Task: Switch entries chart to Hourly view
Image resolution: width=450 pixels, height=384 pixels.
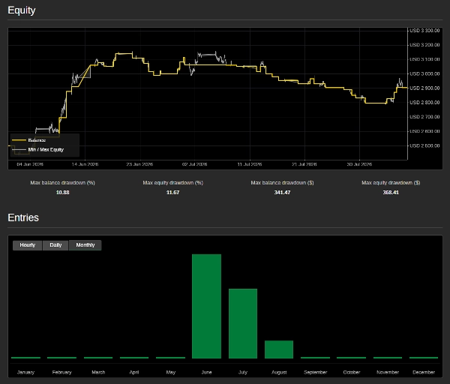Action: (28, 245)
